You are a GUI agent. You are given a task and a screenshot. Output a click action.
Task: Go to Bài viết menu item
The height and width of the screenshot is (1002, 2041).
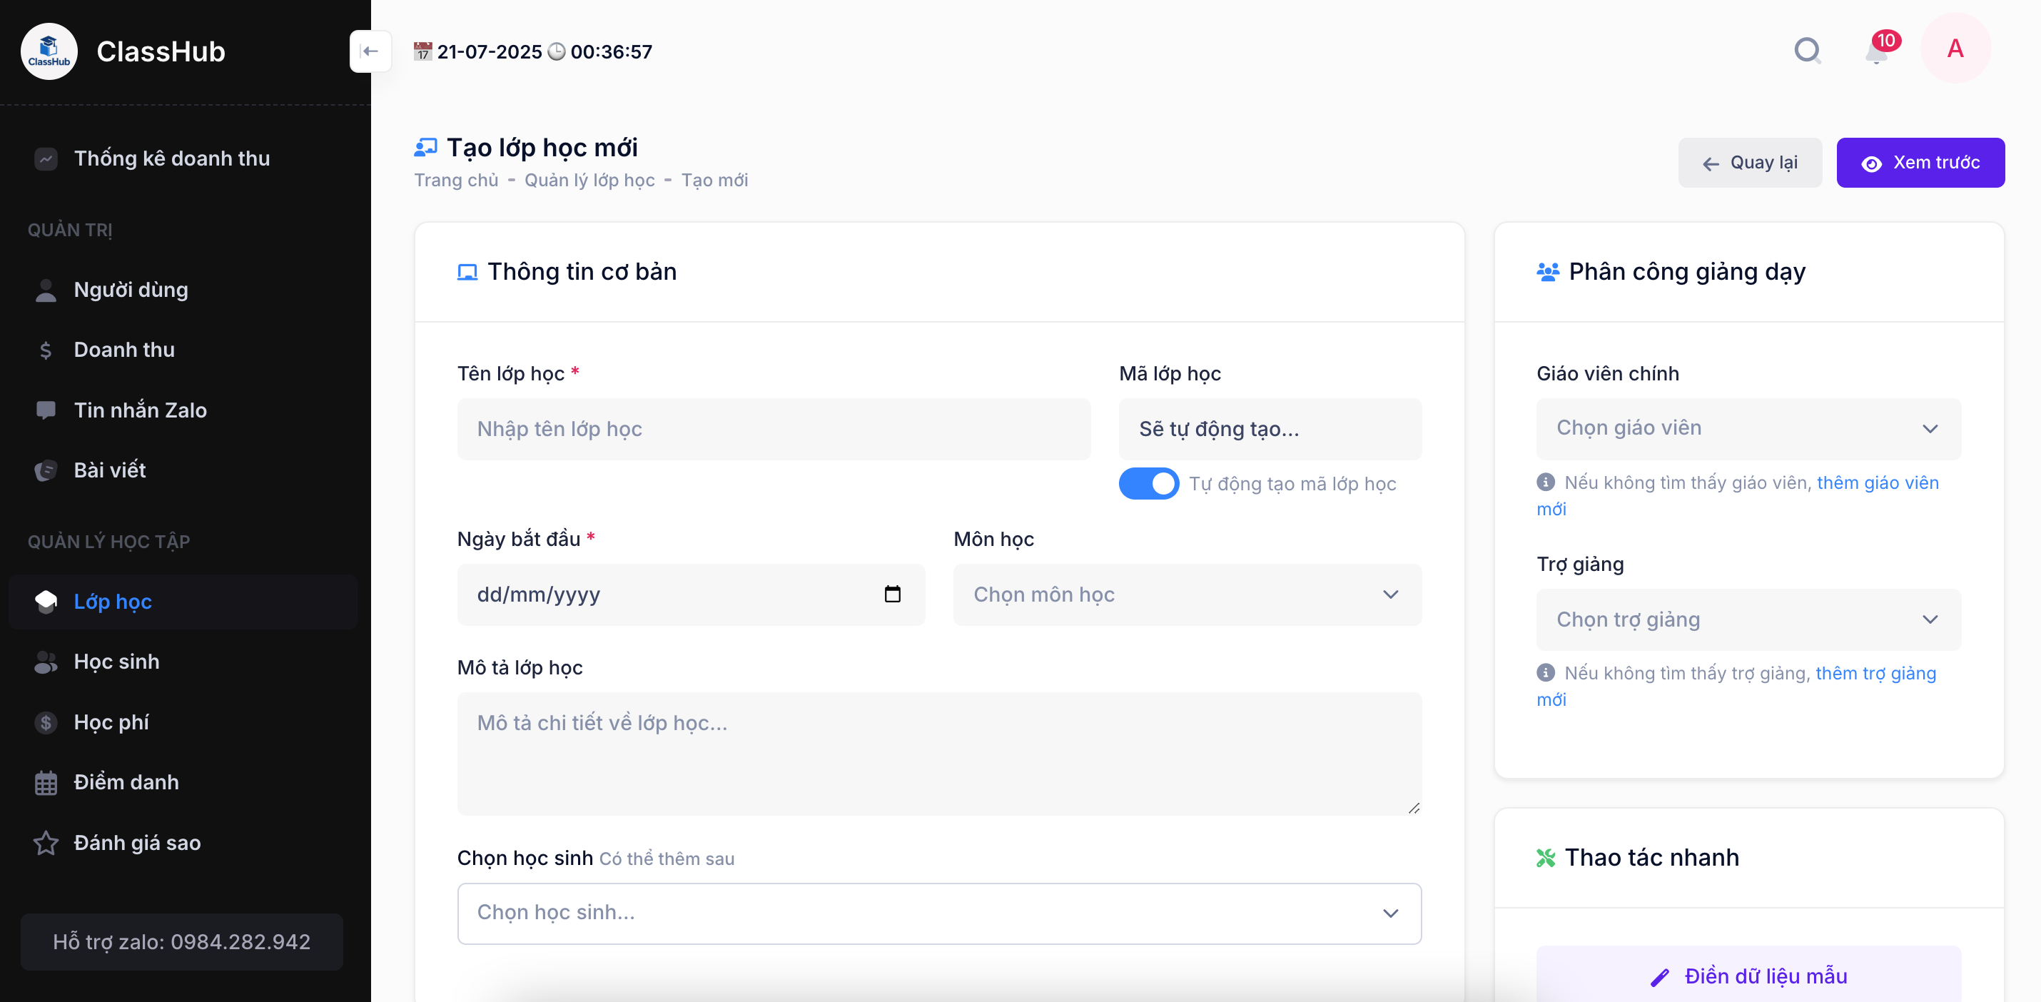183,470
